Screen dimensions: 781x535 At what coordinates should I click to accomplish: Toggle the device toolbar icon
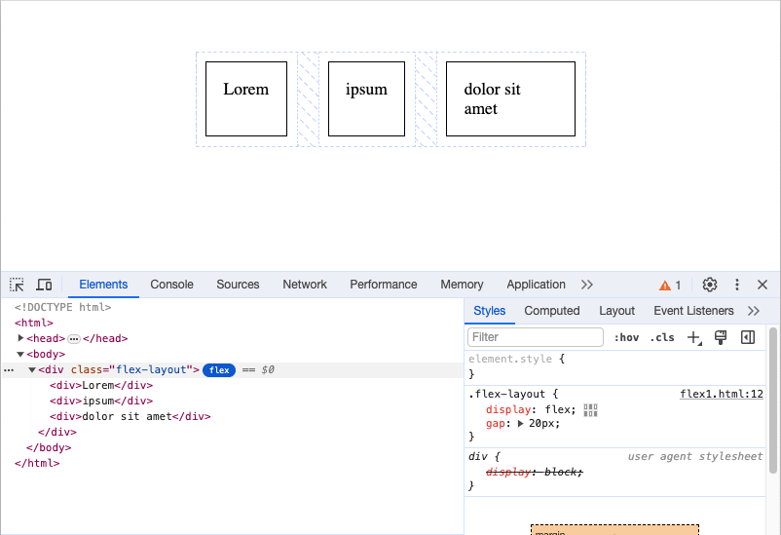pos(44,285)
